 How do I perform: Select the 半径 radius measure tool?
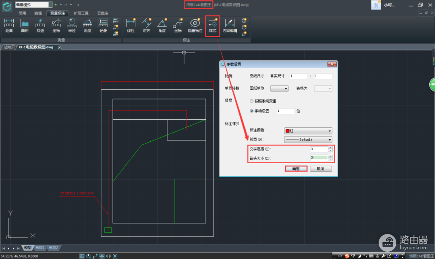click(72, 25)
